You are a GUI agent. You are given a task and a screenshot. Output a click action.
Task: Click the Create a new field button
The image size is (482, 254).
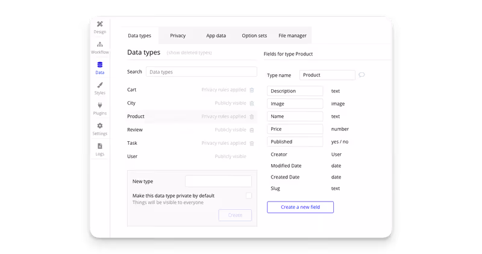point(300,207)
